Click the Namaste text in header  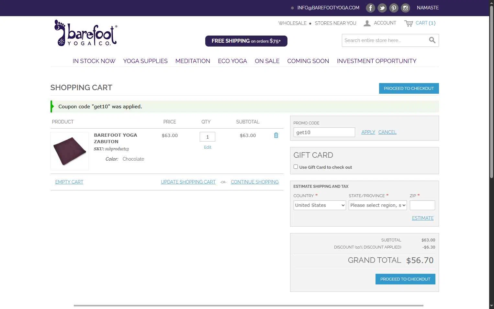pyautogui.click(x=428, y=8)
